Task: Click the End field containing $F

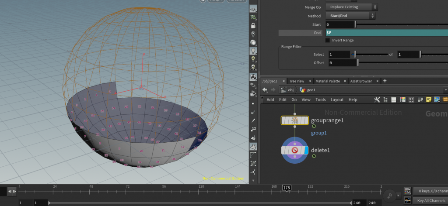Action: [387, 33]
